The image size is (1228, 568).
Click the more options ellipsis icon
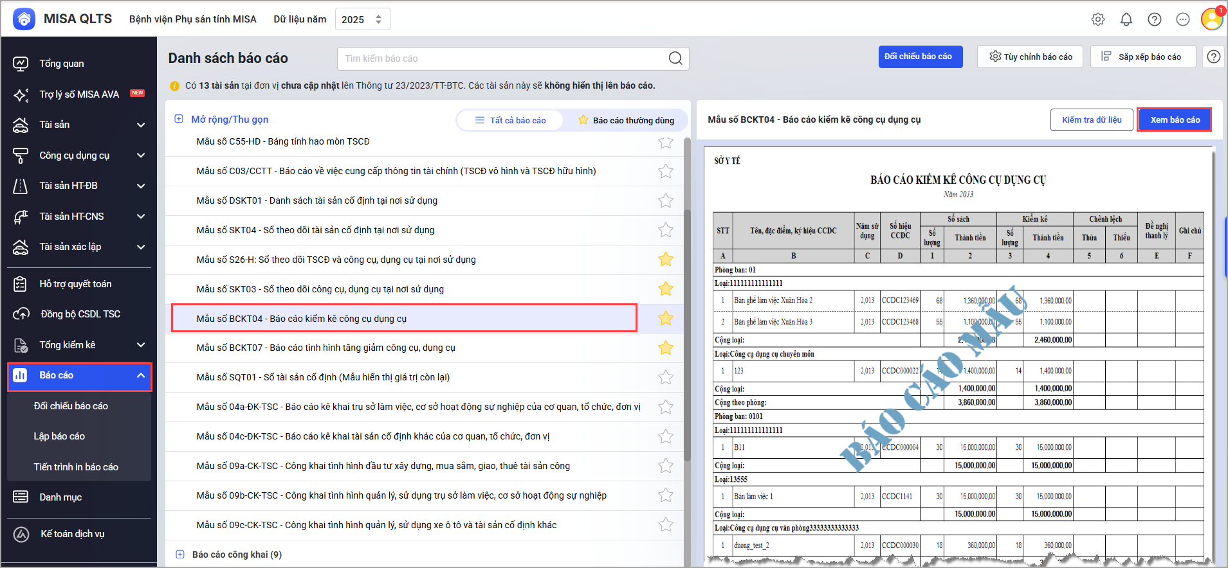(x=1183, y=19)
